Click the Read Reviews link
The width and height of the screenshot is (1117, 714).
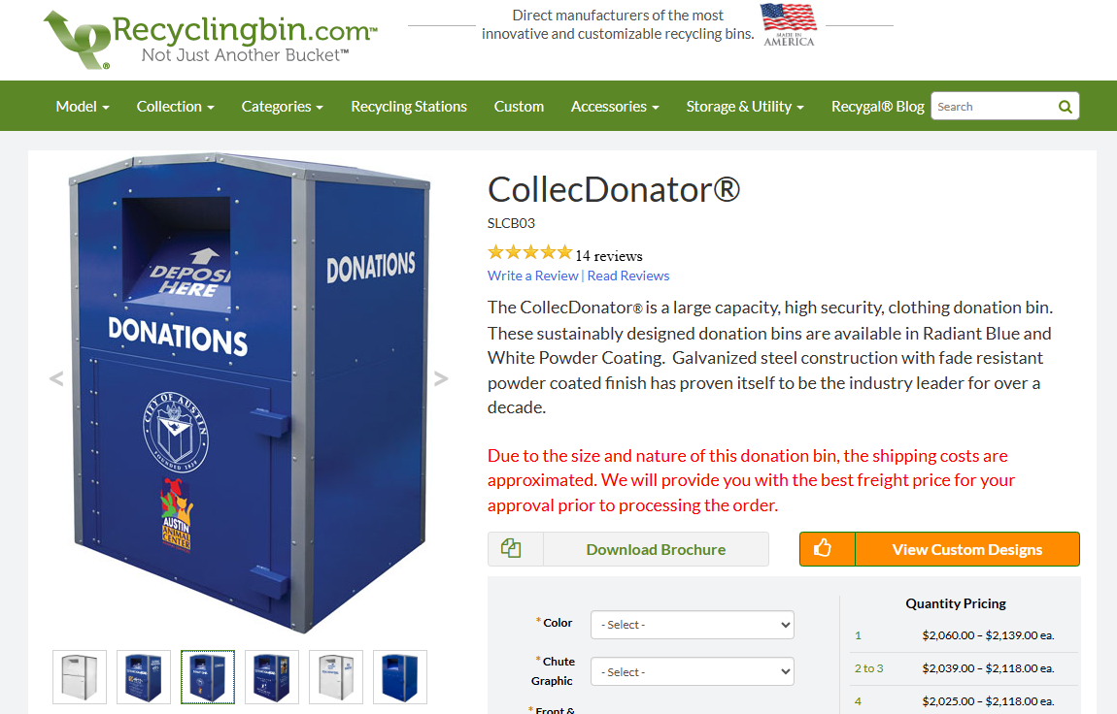pos(628,276)
